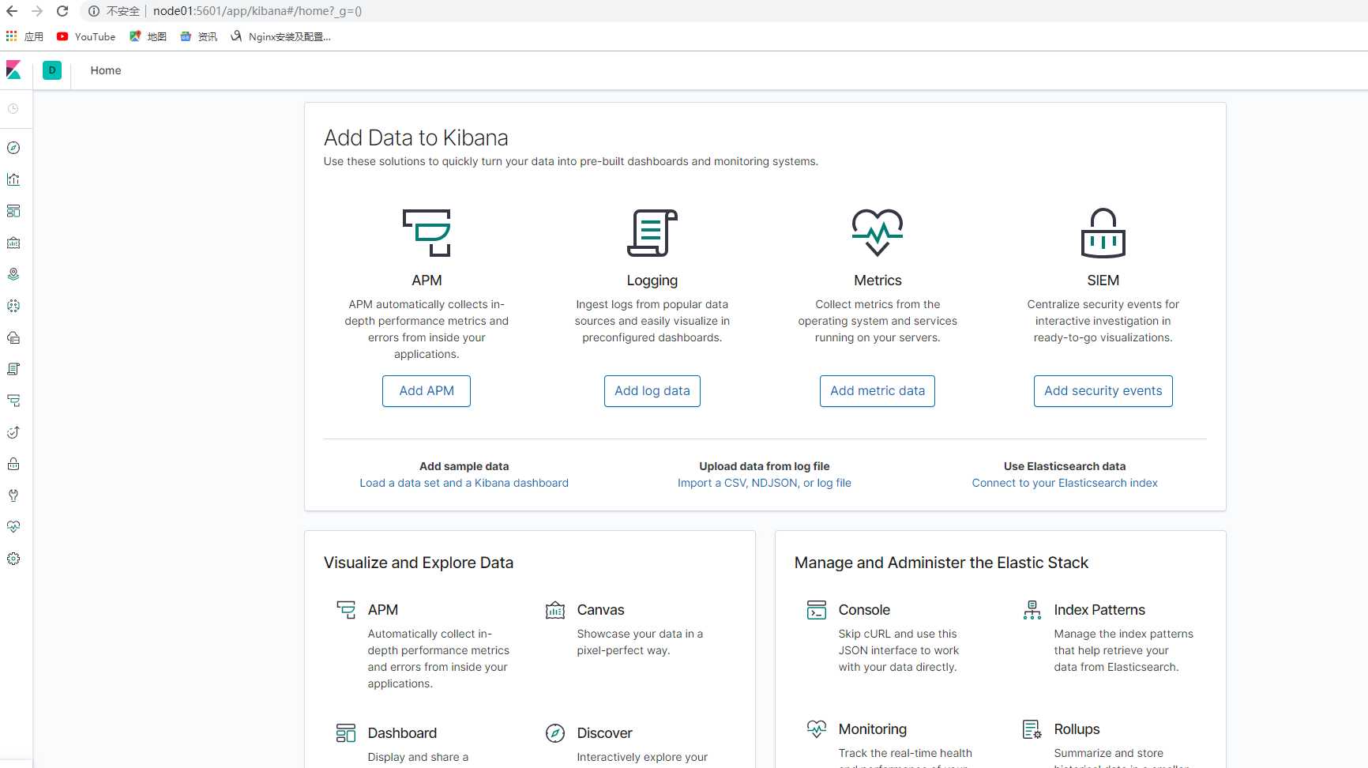The height and width of the screenshot is (768, 1368).
Task: Open the Dashboard title link
Action: point(402,733)
